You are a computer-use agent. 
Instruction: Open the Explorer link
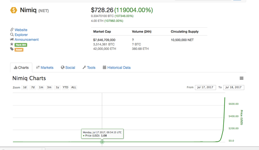point(21,35)
